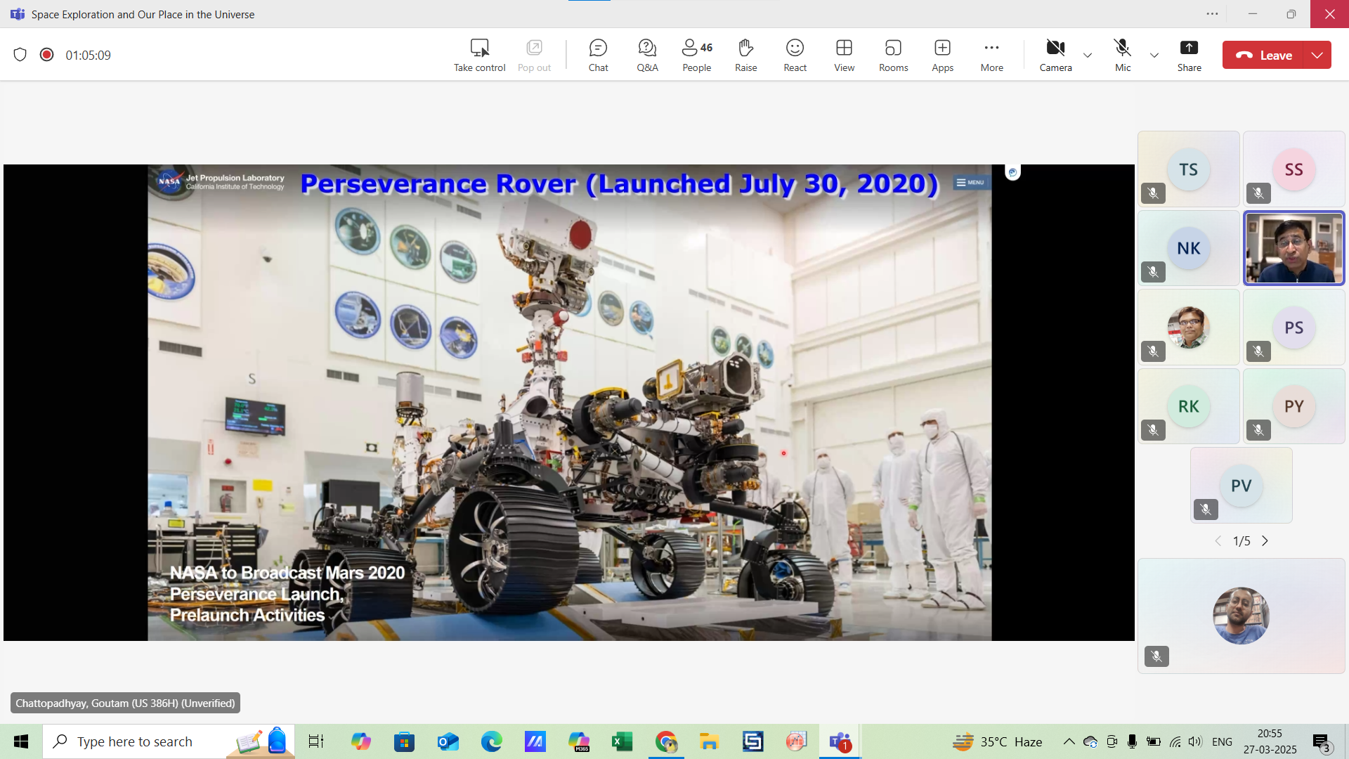
Task: Open Excel from the Windows taskbar
Action: pos(622,741)
